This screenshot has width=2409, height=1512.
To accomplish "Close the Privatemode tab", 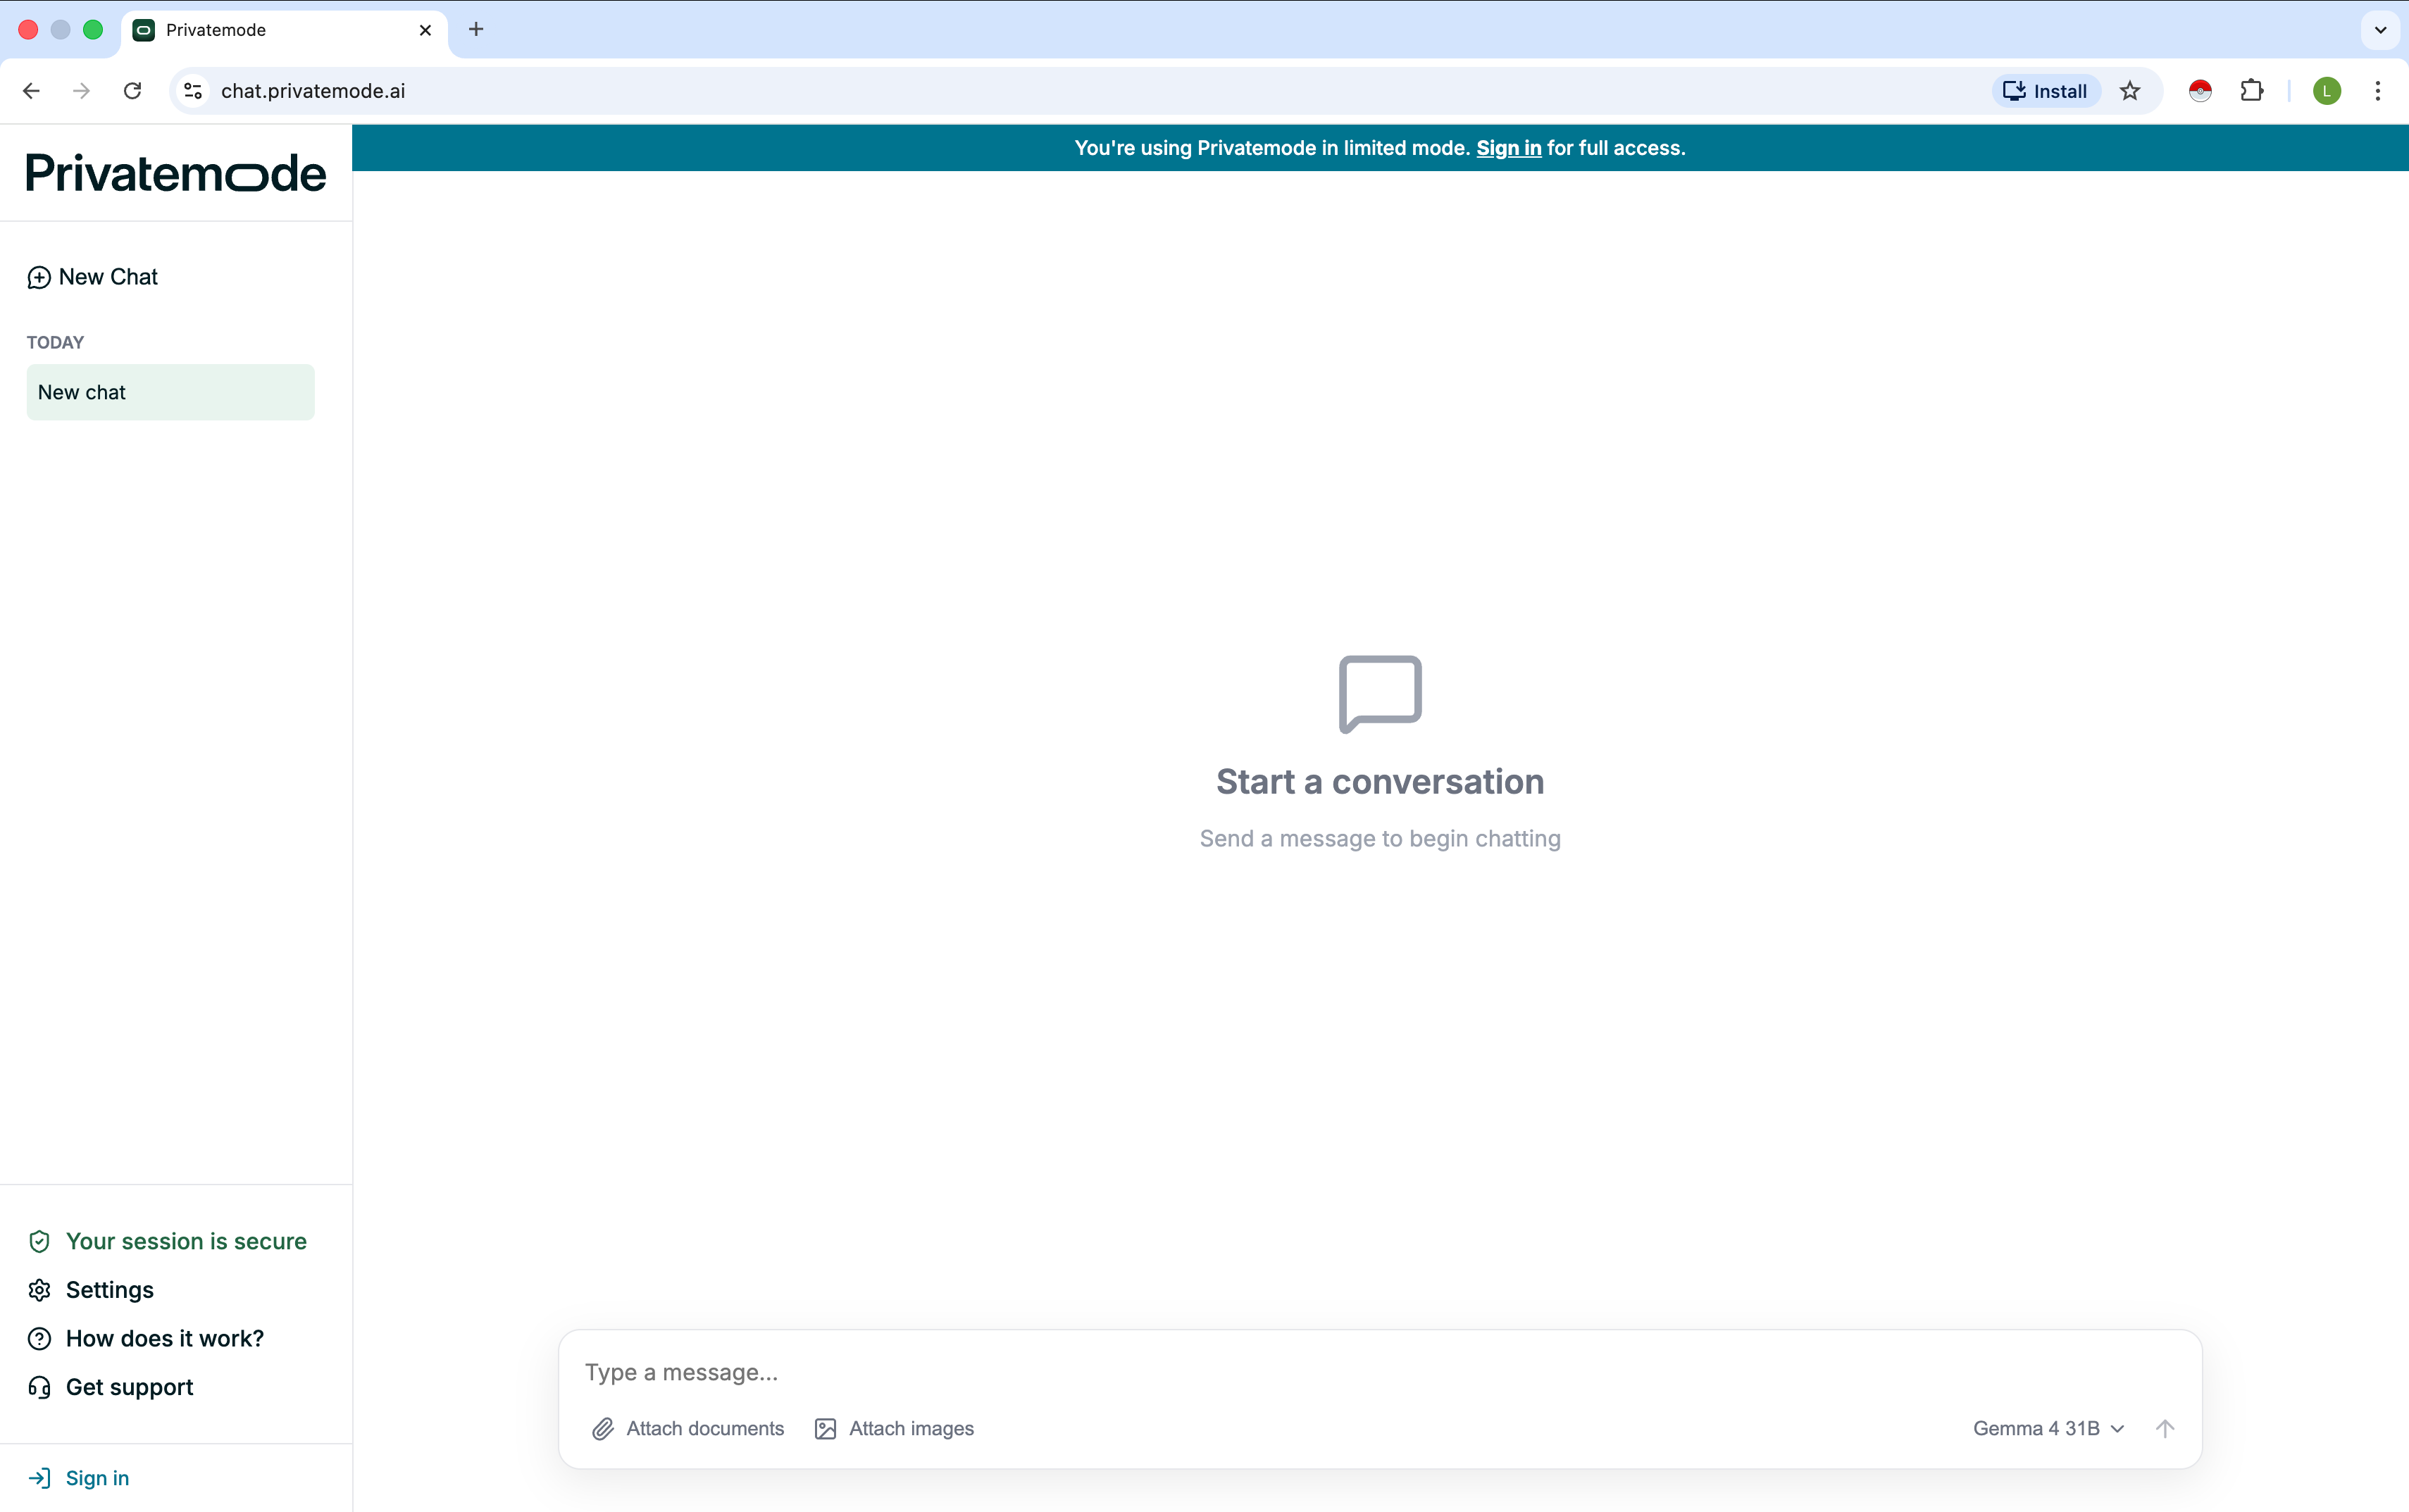I will [425, 30].
